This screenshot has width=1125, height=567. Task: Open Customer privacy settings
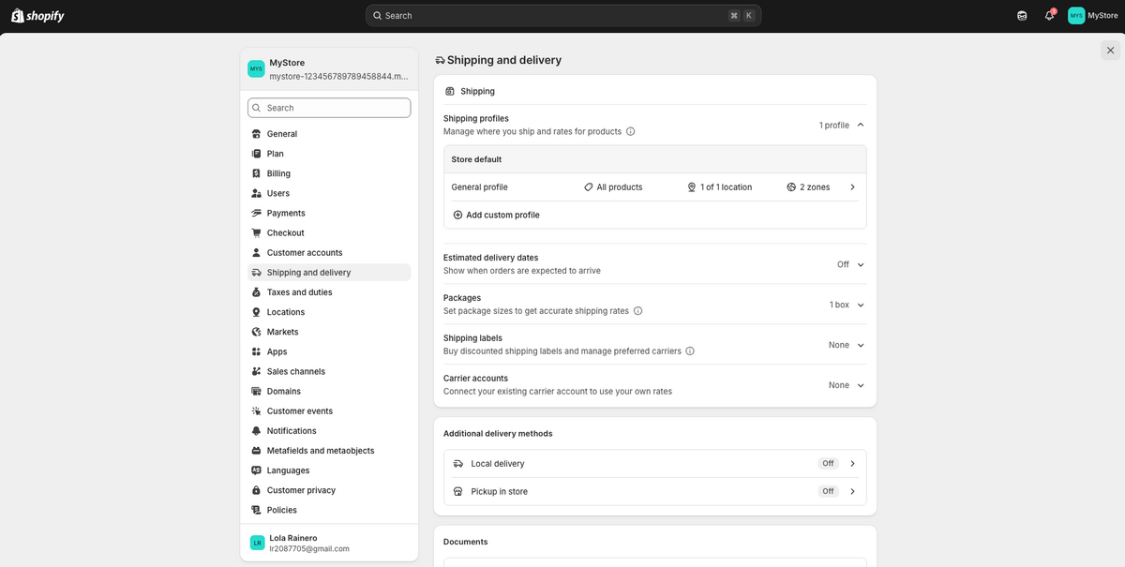pyautogui.click(x=329, y=490)
